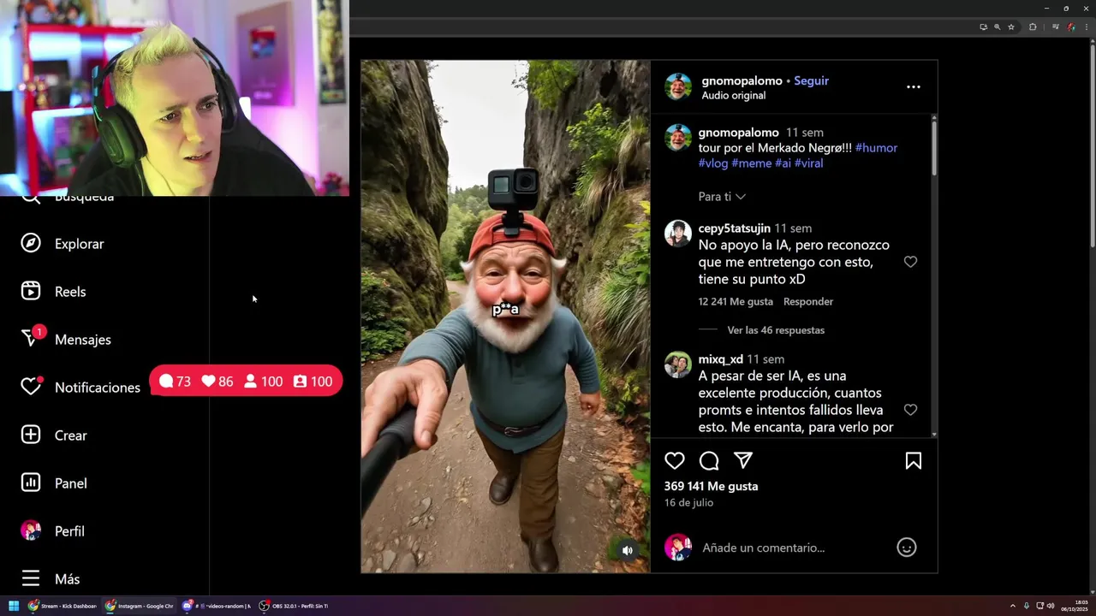
Task: Like mixq_xd's comment
Action: coord(910,410)
